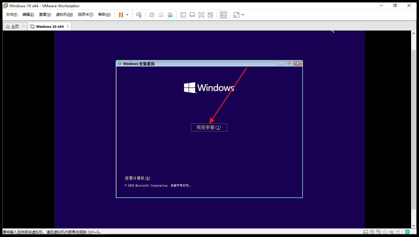Open the 编辑(E) menu
The width and height of the screenshot is (419, 237).
tap(28, 15)
